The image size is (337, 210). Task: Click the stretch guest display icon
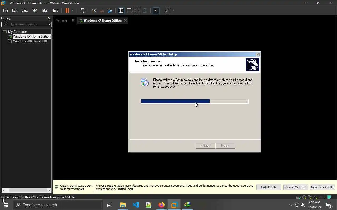[x=167, y=10]
